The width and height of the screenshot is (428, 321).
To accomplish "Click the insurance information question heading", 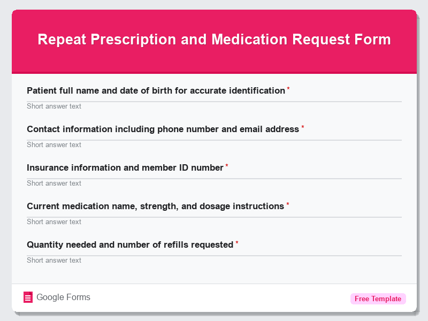I will point(125,167).
